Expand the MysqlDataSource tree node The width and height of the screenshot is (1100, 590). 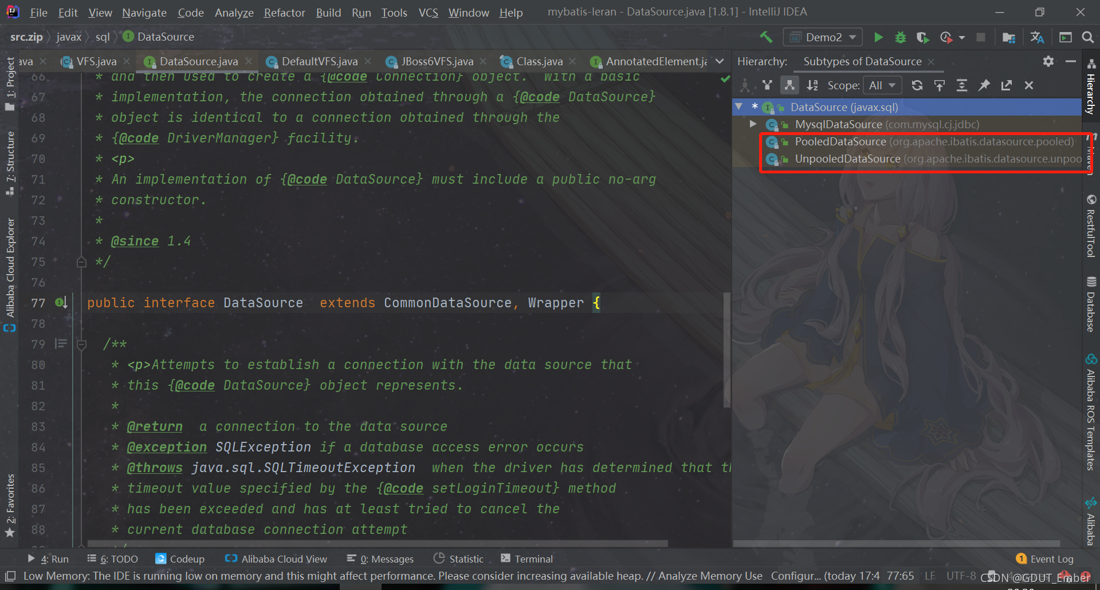[x=753, y=124]
